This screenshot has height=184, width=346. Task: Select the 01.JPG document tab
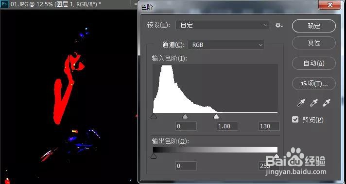56,4
